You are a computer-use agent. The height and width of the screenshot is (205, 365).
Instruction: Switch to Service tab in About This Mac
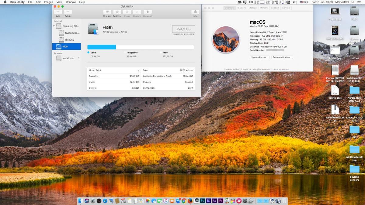coord(286,8)
